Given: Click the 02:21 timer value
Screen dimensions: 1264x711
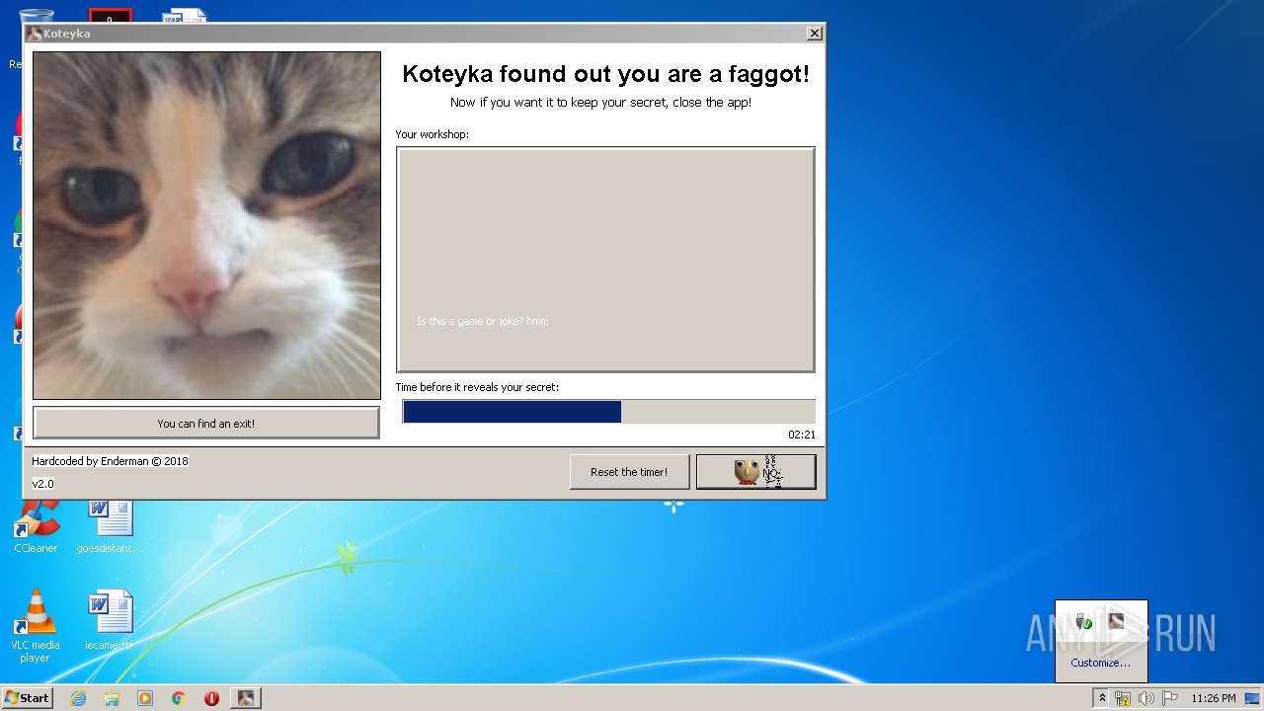Looking at the screenshot, I should pos(801,434).
